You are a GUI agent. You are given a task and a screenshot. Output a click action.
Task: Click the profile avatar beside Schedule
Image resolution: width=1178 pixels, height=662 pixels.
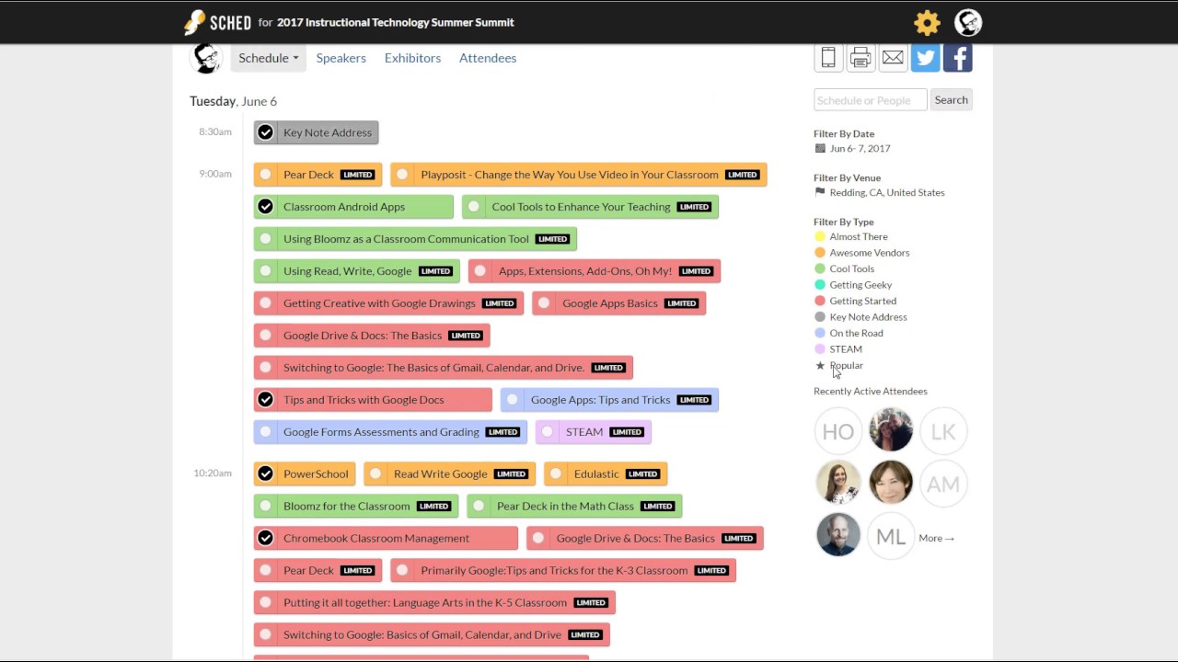pyautogui.click(x=206, y=58)
